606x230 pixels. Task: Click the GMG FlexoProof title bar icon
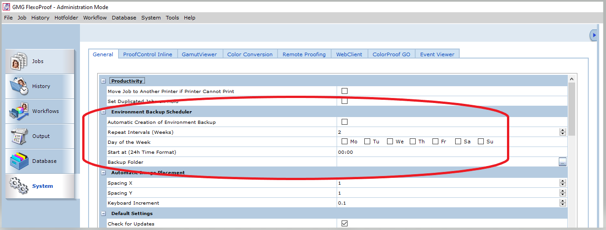tap(6, 7)
